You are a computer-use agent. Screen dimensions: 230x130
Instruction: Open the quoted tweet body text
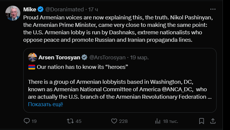[x=119, y=89]
